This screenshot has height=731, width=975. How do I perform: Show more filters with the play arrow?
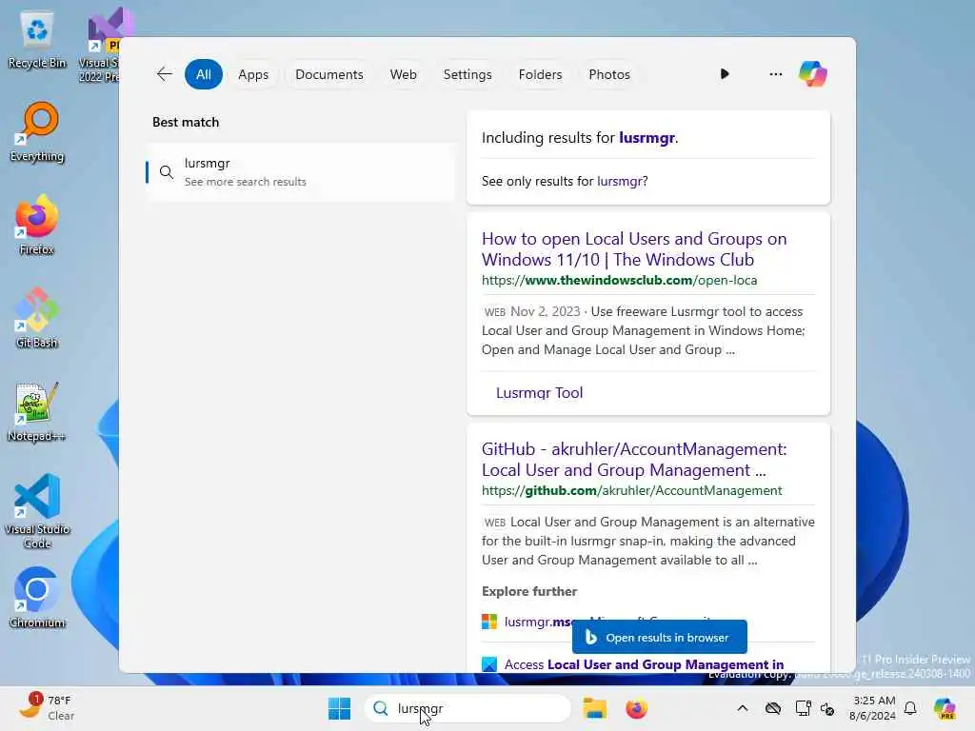[x=725, y=74]
